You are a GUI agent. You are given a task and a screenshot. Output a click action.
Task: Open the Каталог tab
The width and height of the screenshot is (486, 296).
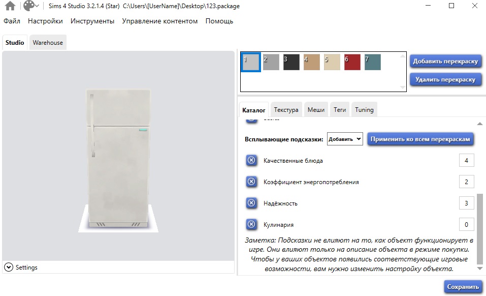tap(253, 110)
